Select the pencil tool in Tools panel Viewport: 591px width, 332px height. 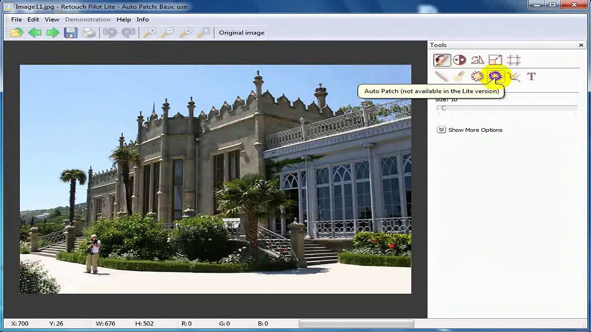(x=441, y=77)
